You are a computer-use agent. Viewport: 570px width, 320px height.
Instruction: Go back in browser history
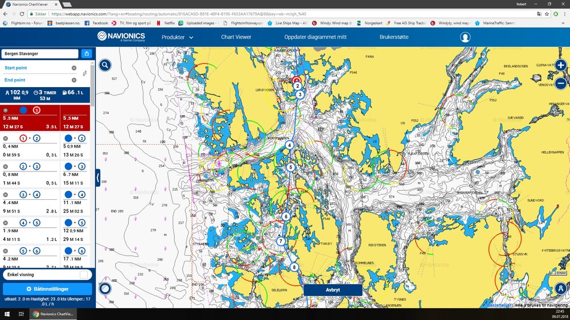(5, 14)
